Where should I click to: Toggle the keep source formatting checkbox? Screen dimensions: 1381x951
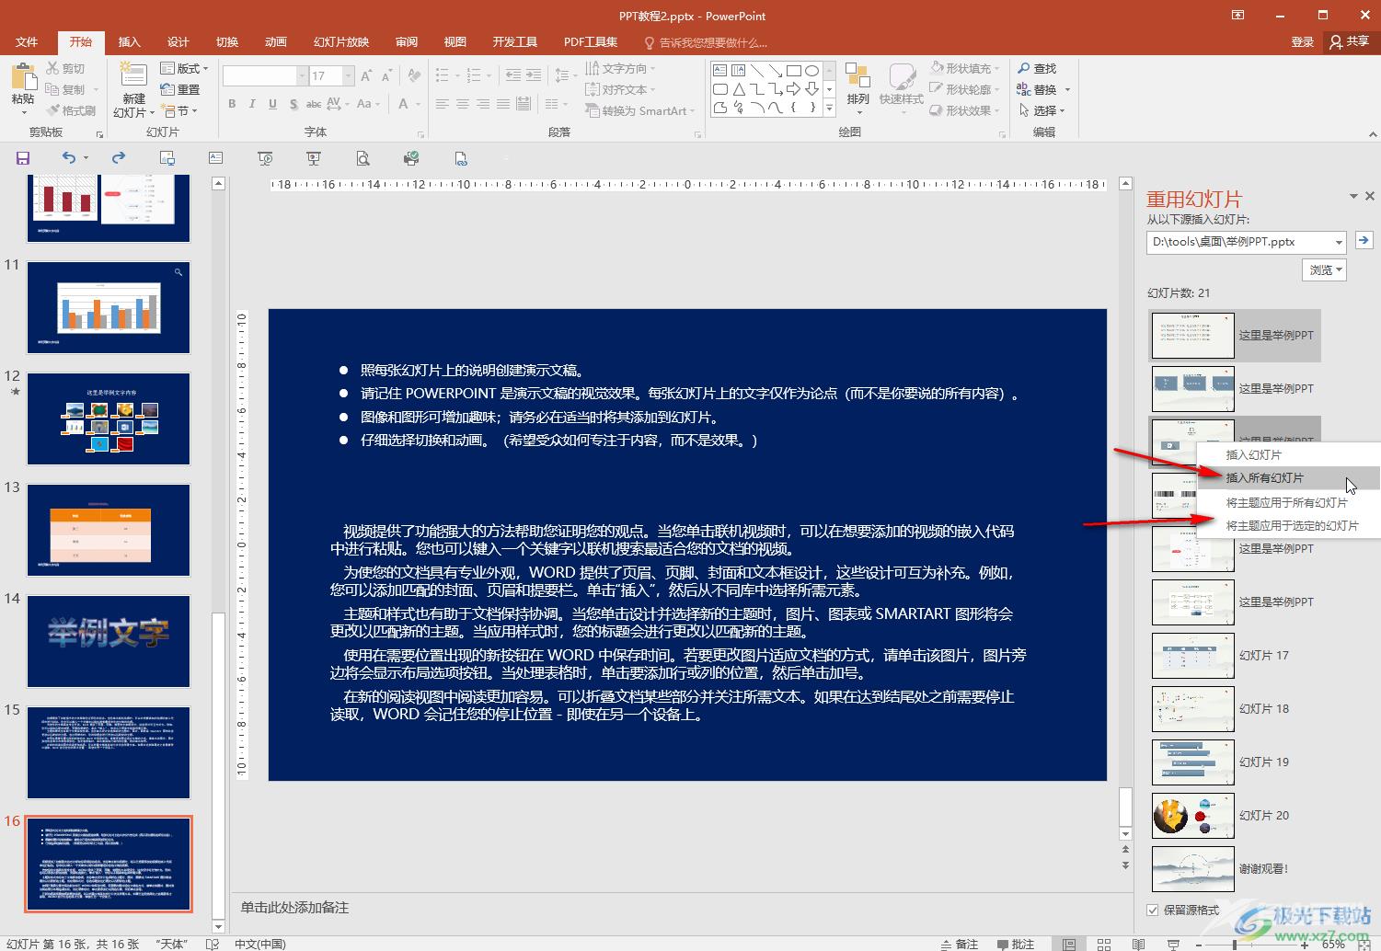tap(1153, 910)
